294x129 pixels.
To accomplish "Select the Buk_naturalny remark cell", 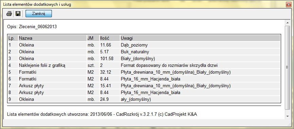I will click(200, 52).
